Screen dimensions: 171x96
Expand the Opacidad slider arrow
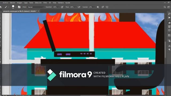click(x=58, y=7)
